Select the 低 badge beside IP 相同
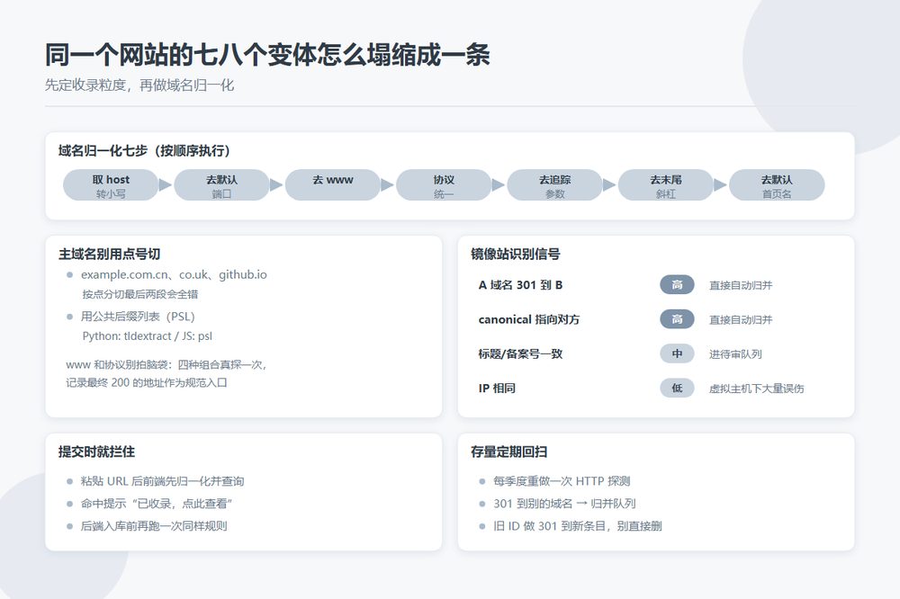 pyautogui.click(x=678, y=388)
